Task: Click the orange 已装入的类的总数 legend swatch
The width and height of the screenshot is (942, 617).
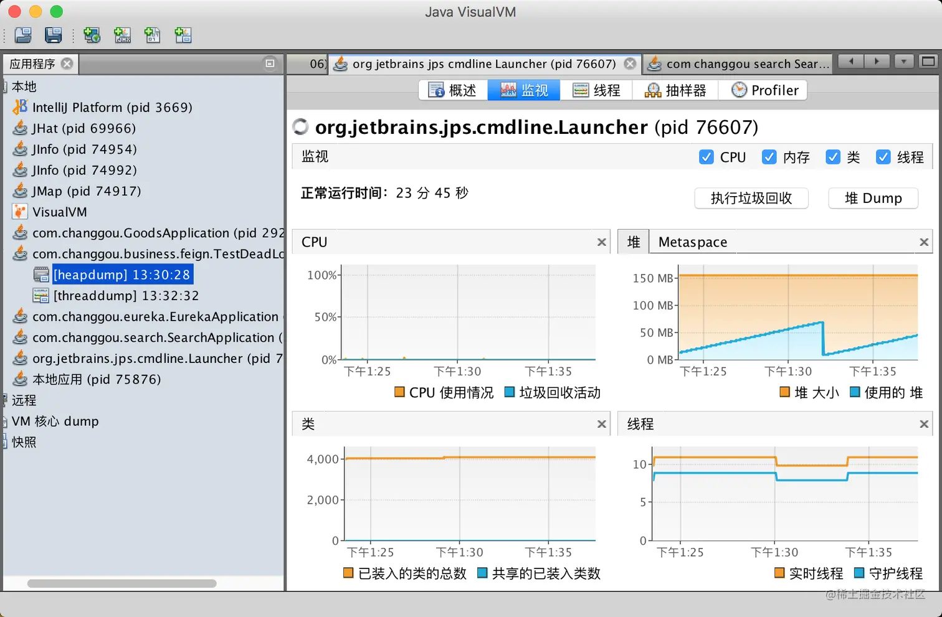Action: click(x=348, y=573)
